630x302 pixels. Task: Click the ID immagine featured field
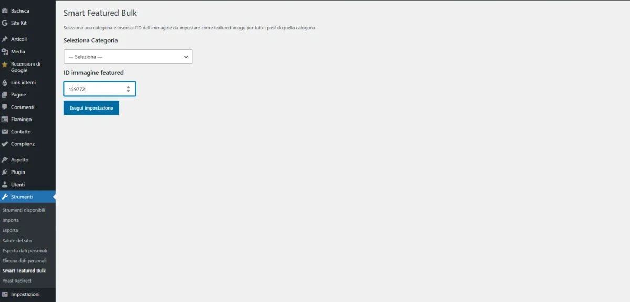(x=100, y=89)
